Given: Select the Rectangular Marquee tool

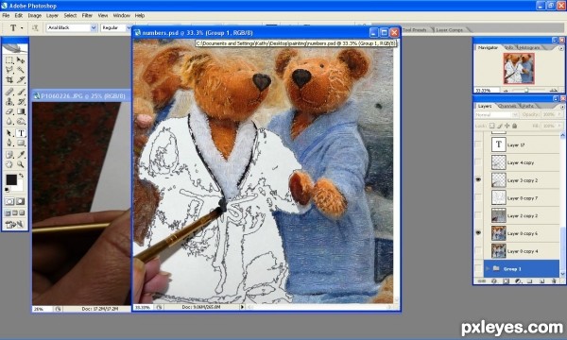Looking at the screenshot, I should (9, 60).
